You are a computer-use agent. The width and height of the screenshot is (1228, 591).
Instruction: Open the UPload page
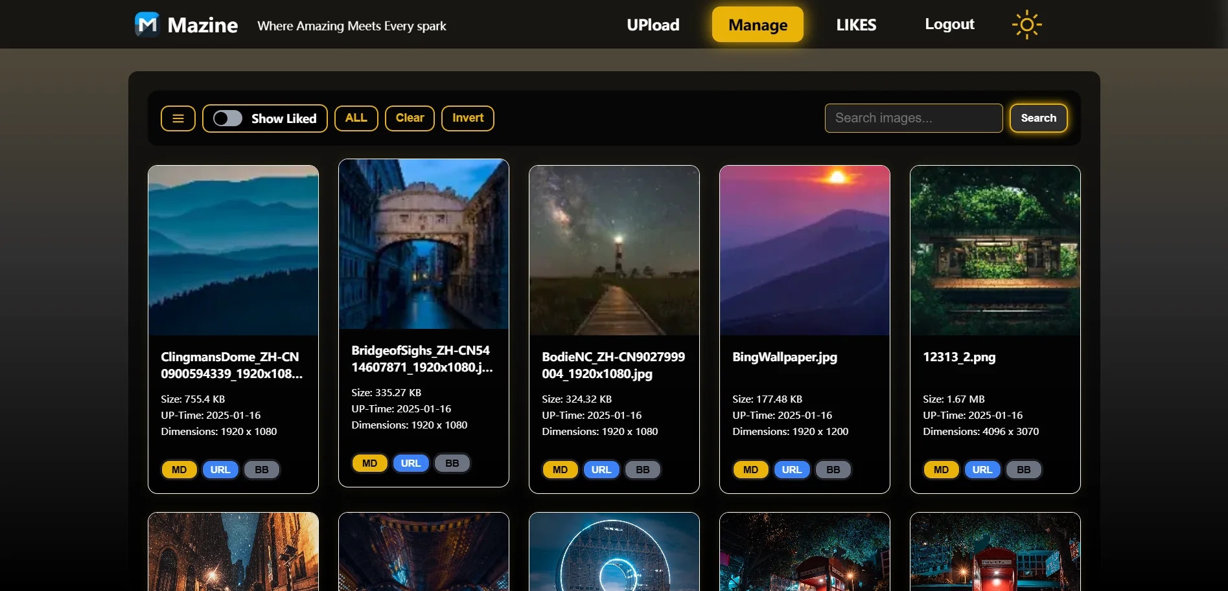click(653, 25)
